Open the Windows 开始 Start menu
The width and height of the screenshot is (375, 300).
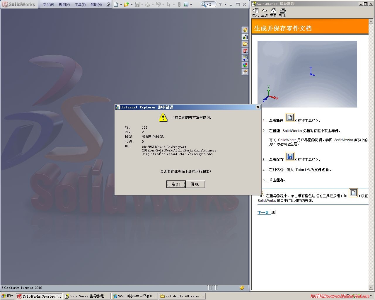click(8, 296)
